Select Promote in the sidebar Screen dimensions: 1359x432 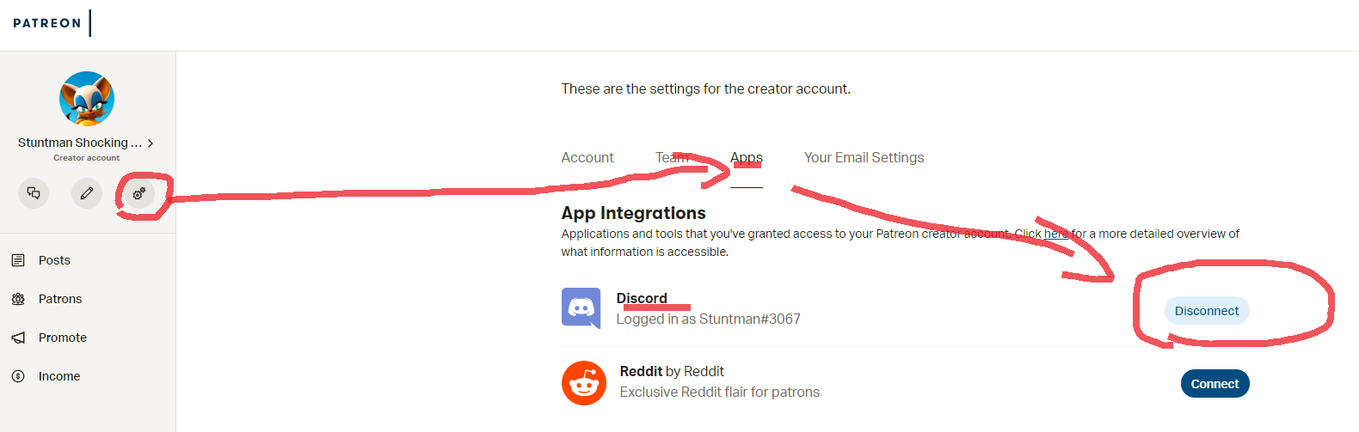click(62, 338)
